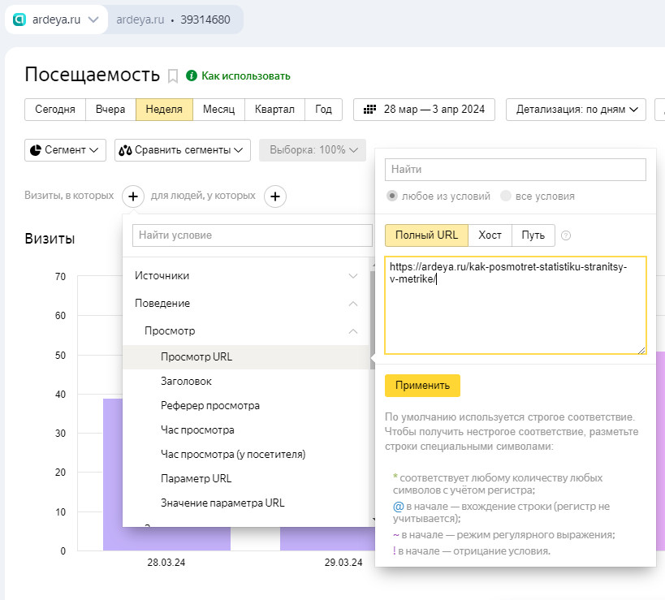Click the bookmark icon next to Посещаемость
Image resolution: width=665 pixels, height=600 pixels.
pos(172,76)
